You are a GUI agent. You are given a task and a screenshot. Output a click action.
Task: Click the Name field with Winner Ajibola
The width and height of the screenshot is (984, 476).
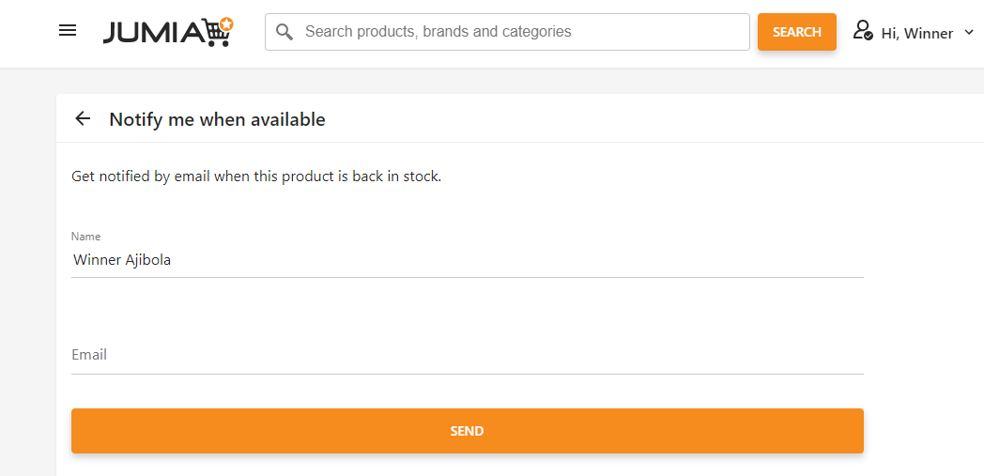[x=467, y=260]
